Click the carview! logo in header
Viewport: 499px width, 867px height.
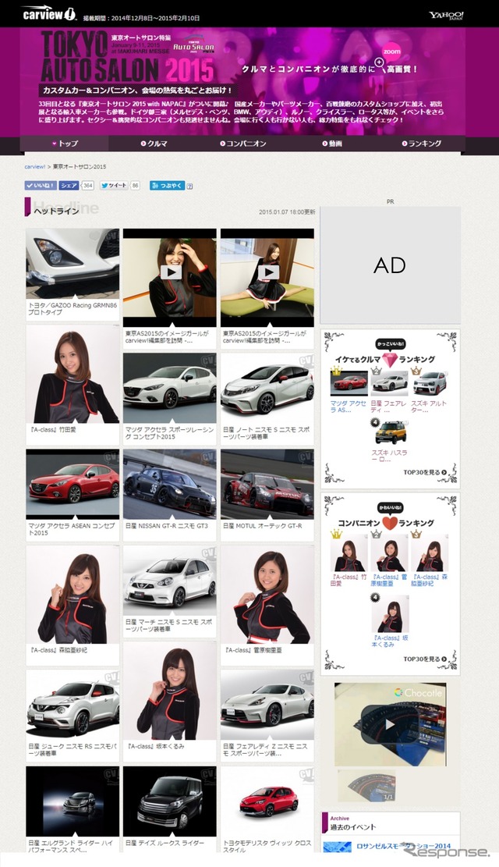50,14
